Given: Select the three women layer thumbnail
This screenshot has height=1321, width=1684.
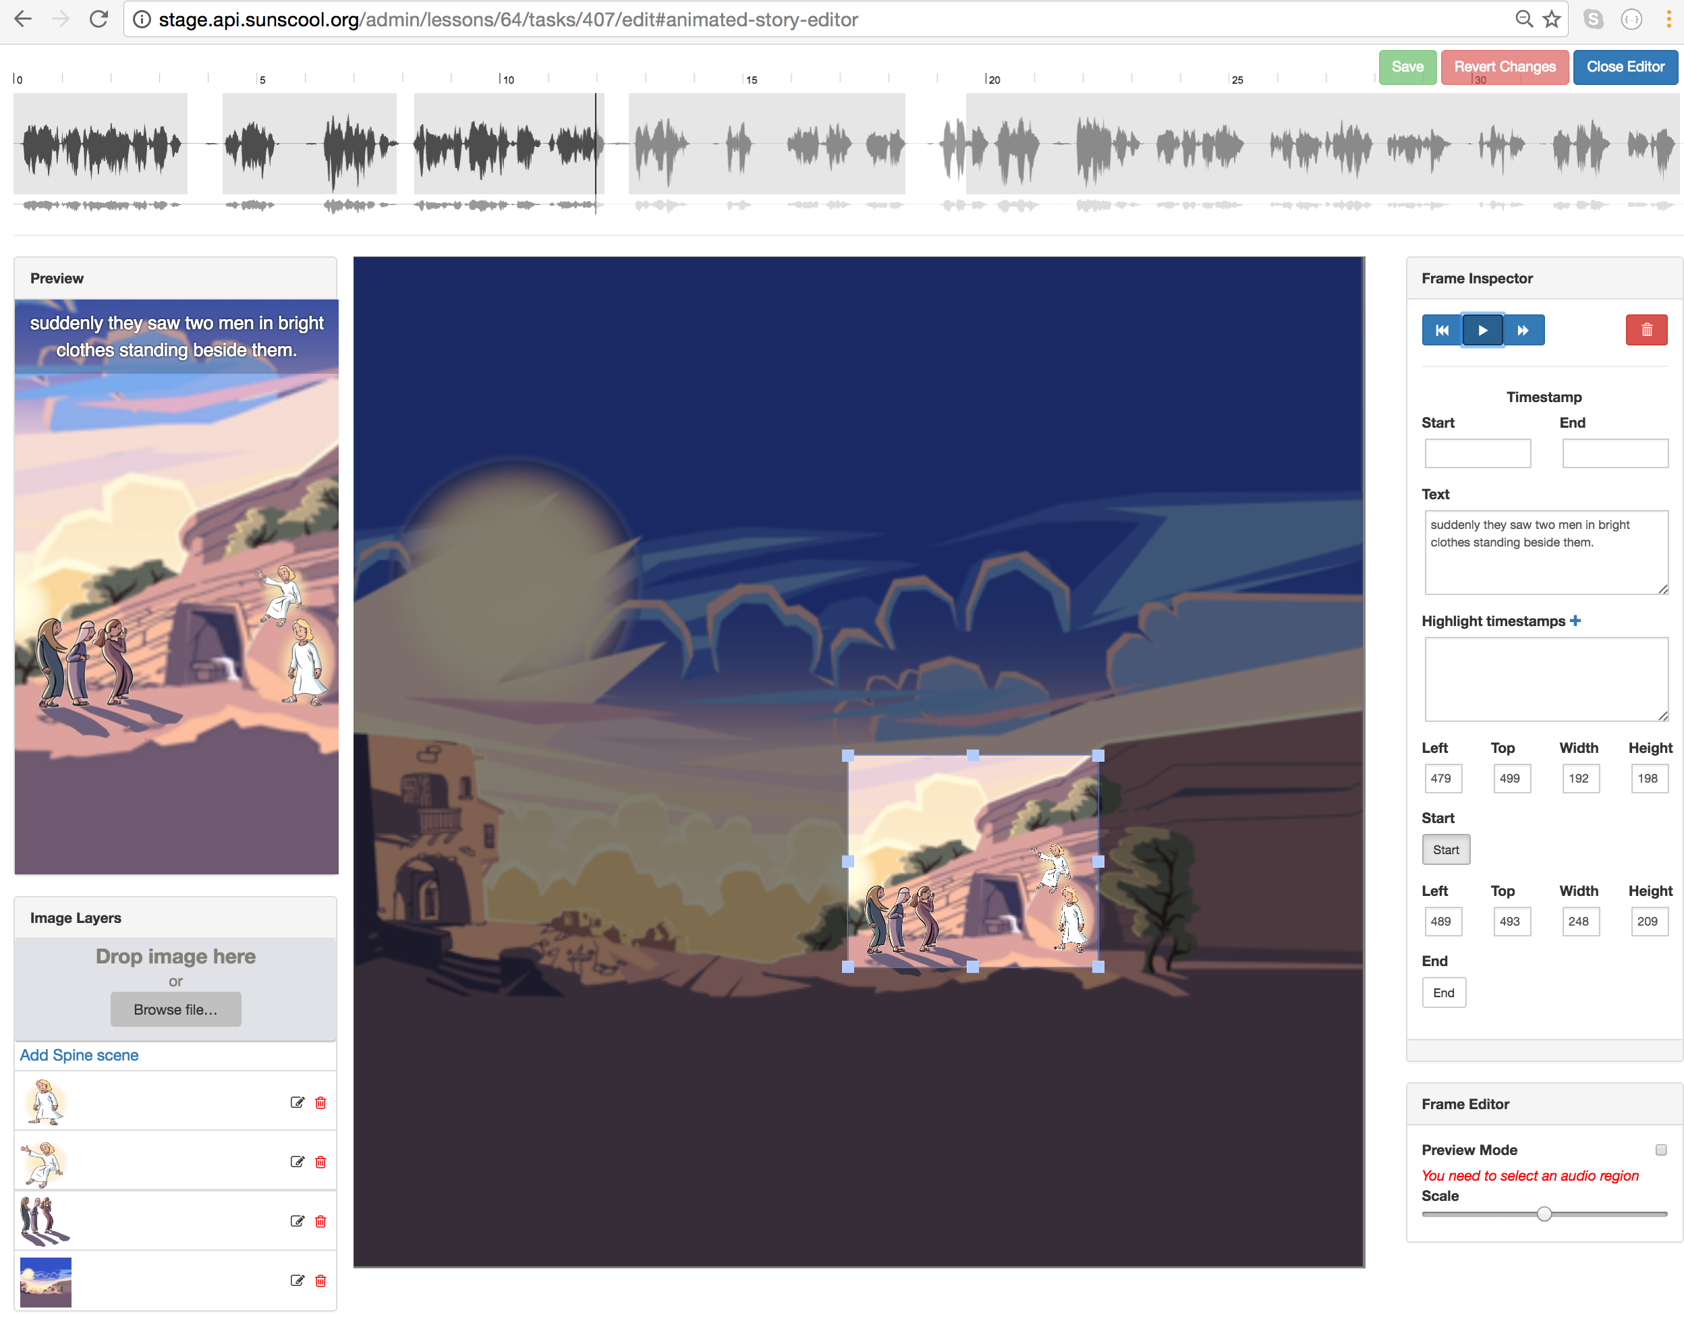Looking at the screenshot, I should (x=45, y=1221).
